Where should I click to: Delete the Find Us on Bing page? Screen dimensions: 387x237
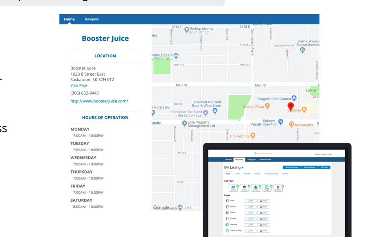coord(264,230)
